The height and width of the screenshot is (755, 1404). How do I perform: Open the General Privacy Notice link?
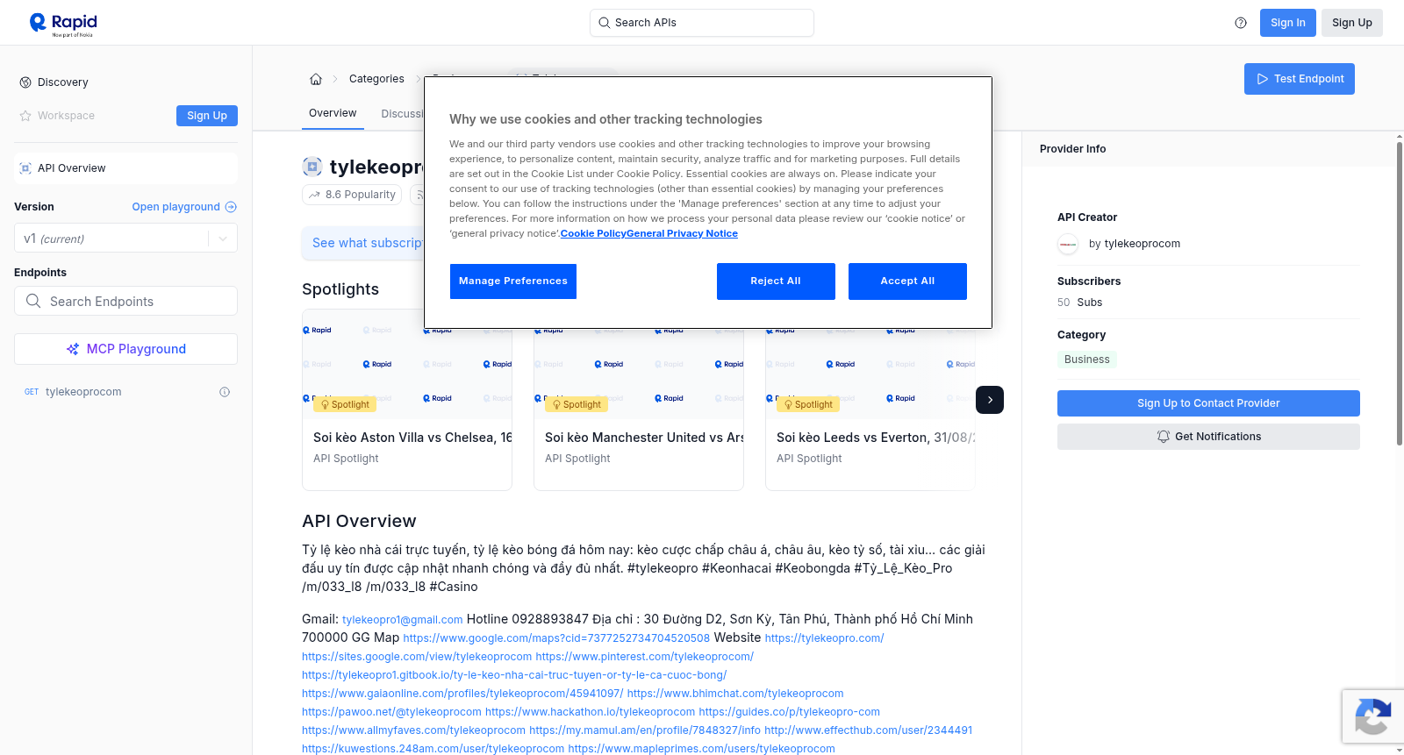tap(682, 233)
